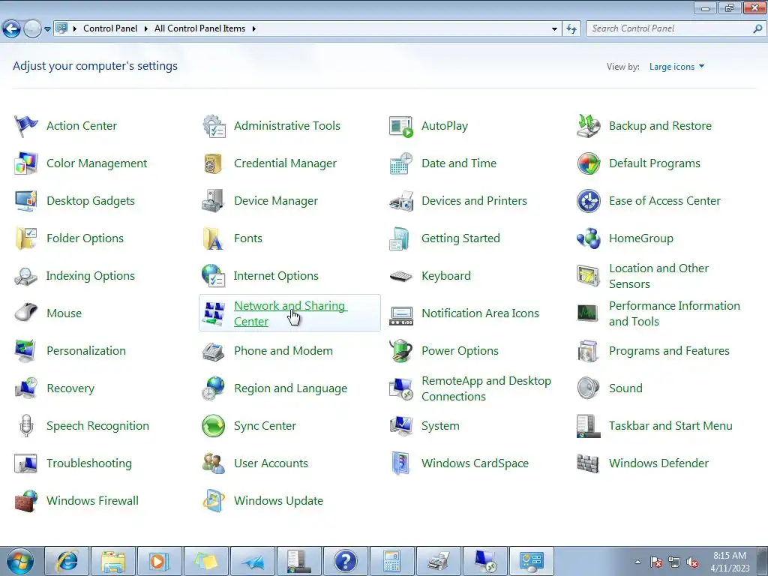Open Windows Explorer from the taskbar
Viewport: 768px width, 576px height.
[x=113, y=561]
